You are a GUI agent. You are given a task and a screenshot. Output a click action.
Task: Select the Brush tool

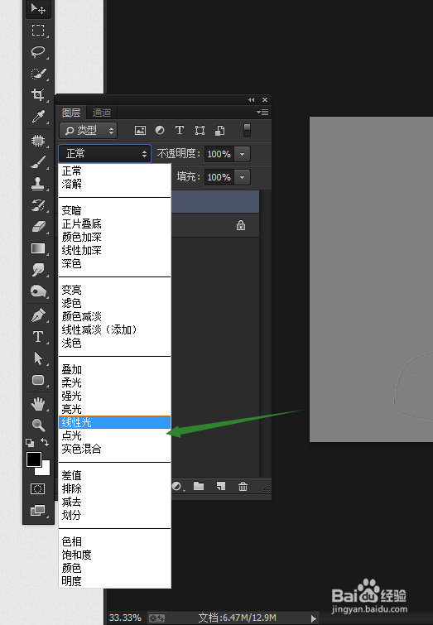pyautogui.click(x=38, y=162)
